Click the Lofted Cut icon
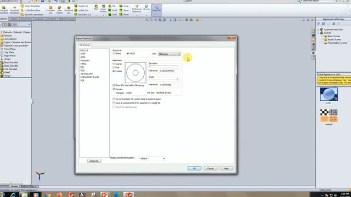Screen dimensions: 351x197 76,10
